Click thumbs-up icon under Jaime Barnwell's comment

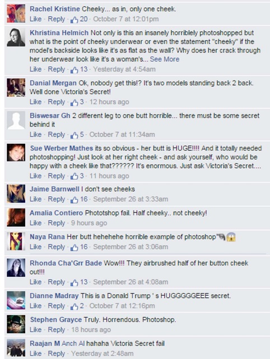coord(74,200)
